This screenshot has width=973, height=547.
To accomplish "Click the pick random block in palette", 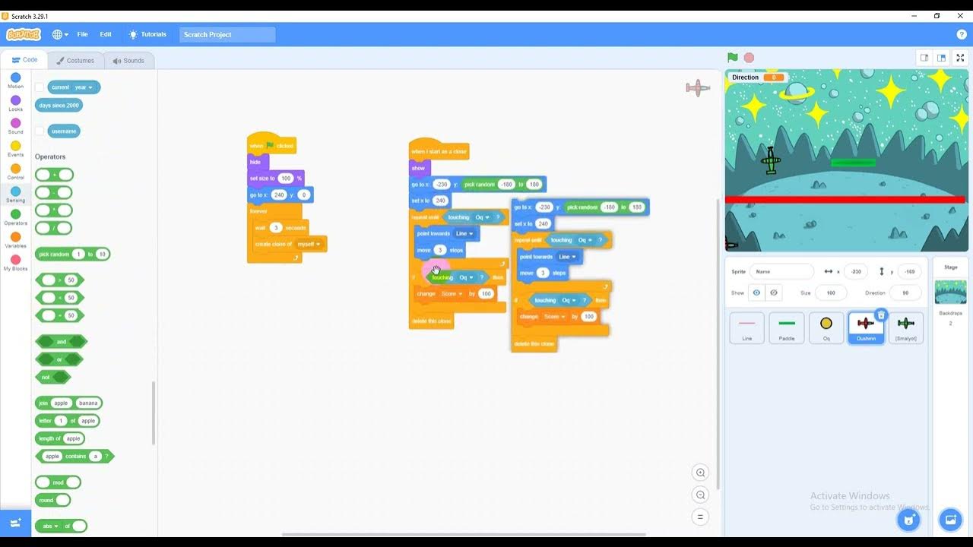I will (73, 255).
